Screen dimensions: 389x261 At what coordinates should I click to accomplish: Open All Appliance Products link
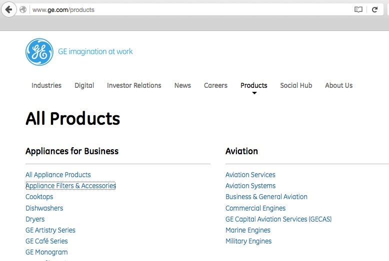58,175
